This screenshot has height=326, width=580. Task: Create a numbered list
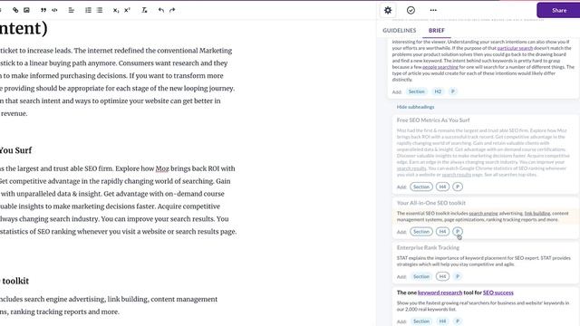pos(88,10)
